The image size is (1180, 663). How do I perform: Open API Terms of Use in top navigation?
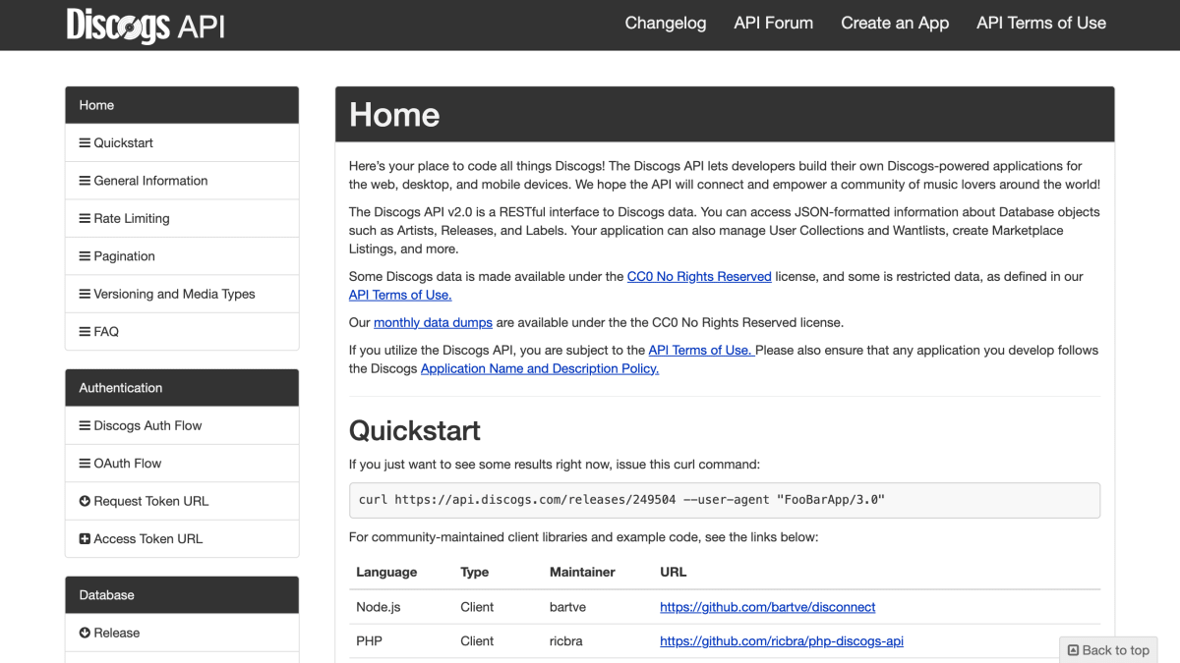(x=1041, y=24)
